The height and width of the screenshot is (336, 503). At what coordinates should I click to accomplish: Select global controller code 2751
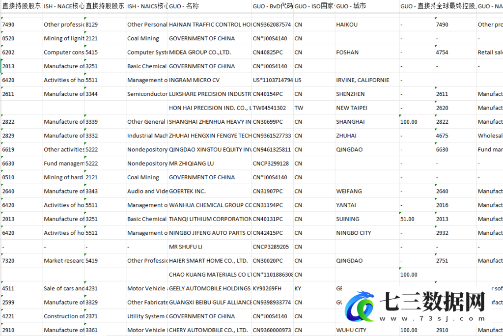[456, 260]
